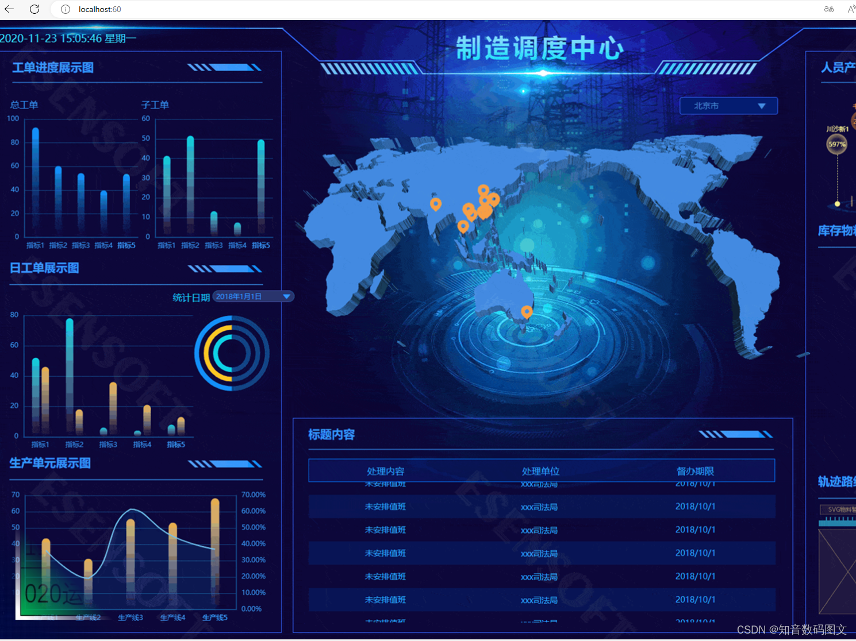Select the 指标5 bar in 子工单 chart
The width and height of the screenshot is (856, 641).
(x=261, y=187)
